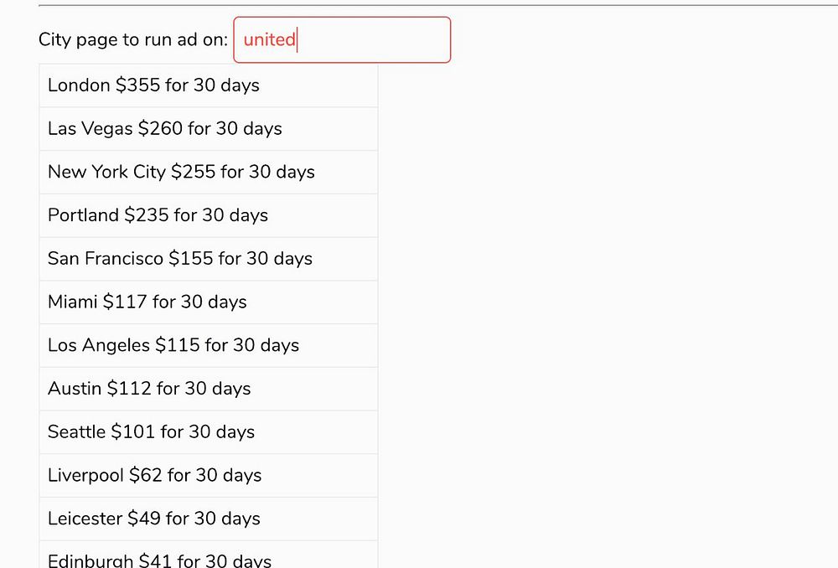Select Liverpool $62 for 30 days
This screenshot has height=568, width=838.
[x=208, y=476]
